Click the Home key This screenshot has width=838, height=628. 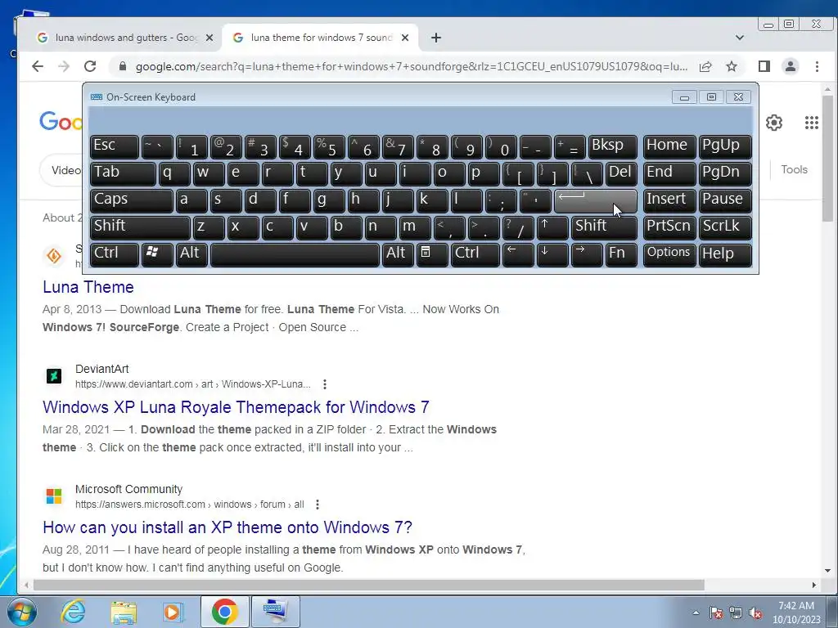click(x=669, y=146)
